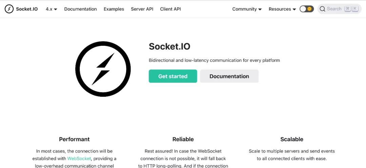Image resolution: width=366 pixels, height=168 pixels.
Task: Open the Documentation nav item
Action: coord(81,9)
